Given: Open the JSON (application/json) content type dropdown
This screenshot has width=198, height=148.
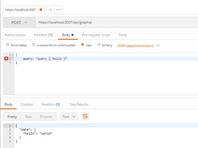Looking at the screenshot, I should coord(139,46).
